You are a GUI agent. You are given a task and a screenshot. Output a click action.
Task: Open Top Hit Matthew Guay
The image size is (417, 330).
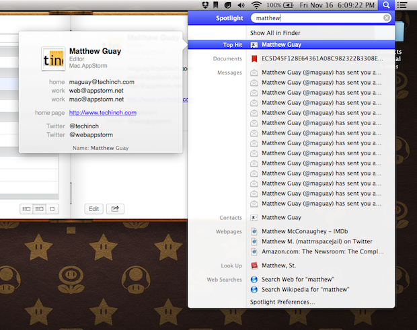click(291, 44)
